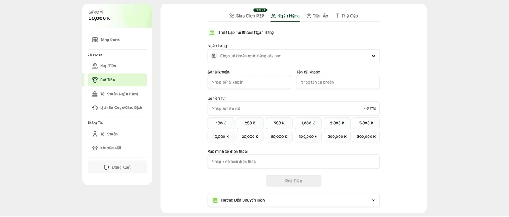The height and width of the screenshot is (217, 509).
Task: Choose the 200,000 K amount button
Action: coord(337,136)
